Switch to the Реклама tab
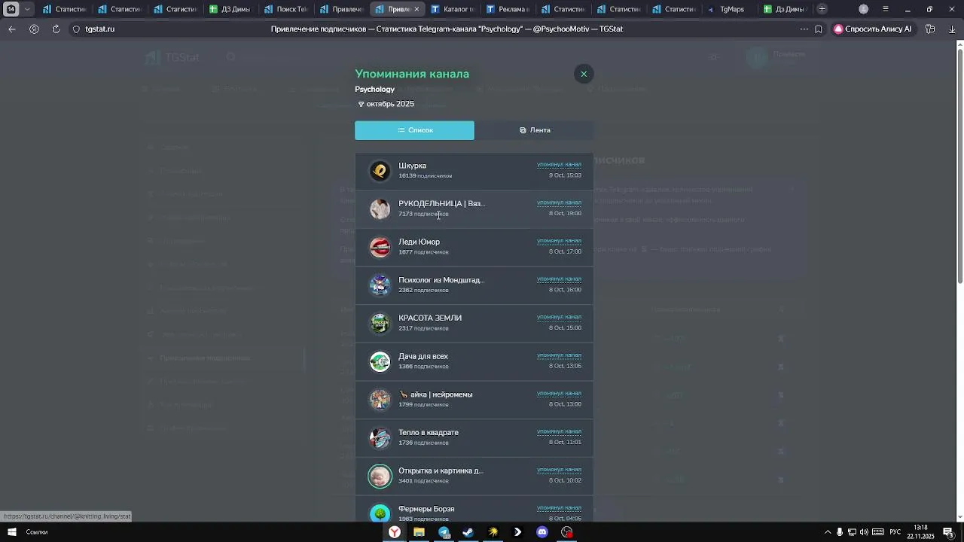Viewport: 964px width, 542px height. click(507, 9)
